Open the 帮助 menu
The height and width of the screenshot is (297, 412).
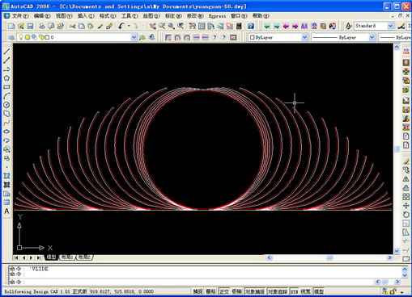[261, 16]
